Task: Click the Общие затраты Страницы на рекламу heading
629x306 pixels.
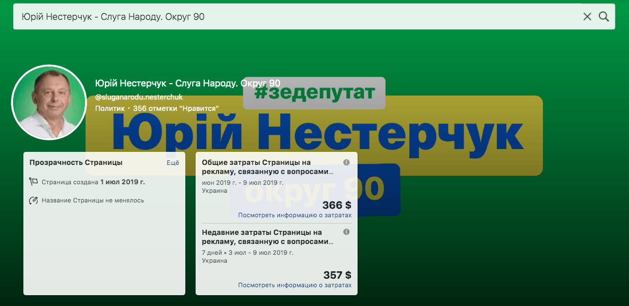Action: [267, 167]
